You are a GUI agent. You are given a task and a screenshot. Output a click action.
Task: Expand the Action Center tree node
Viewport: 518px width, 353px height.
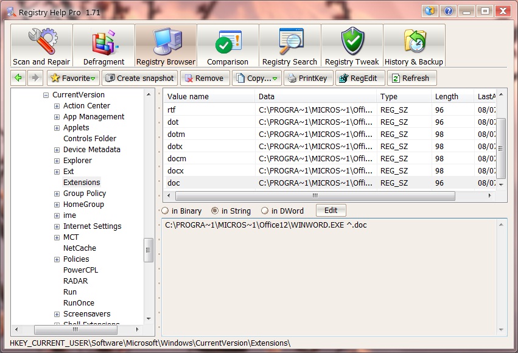(57, 106)
